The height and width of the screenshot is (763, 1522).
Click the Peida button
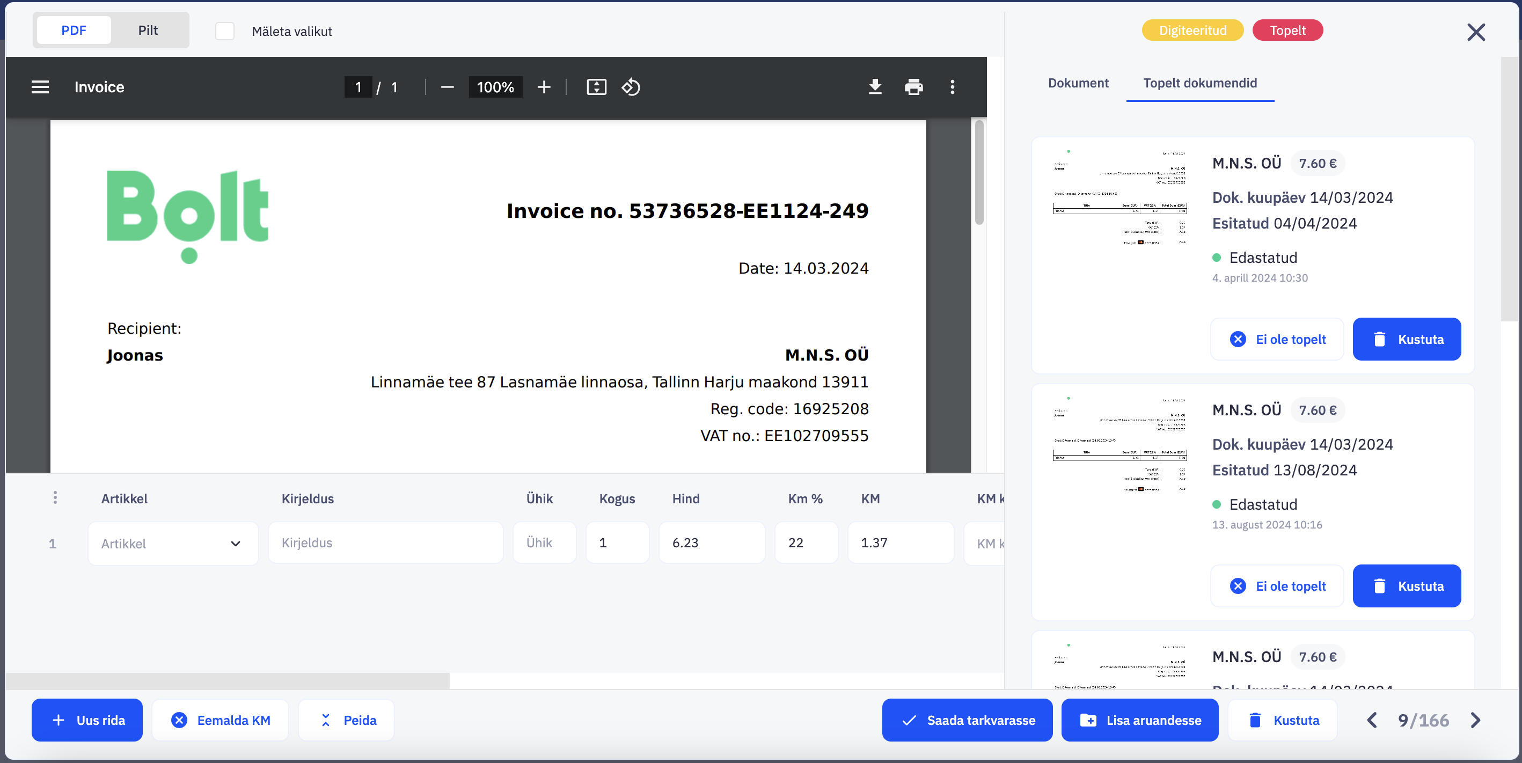[x=346, y=720]
